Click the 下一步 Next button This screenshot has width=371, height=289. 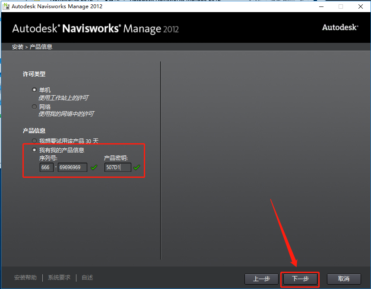(x=300, y=279)
